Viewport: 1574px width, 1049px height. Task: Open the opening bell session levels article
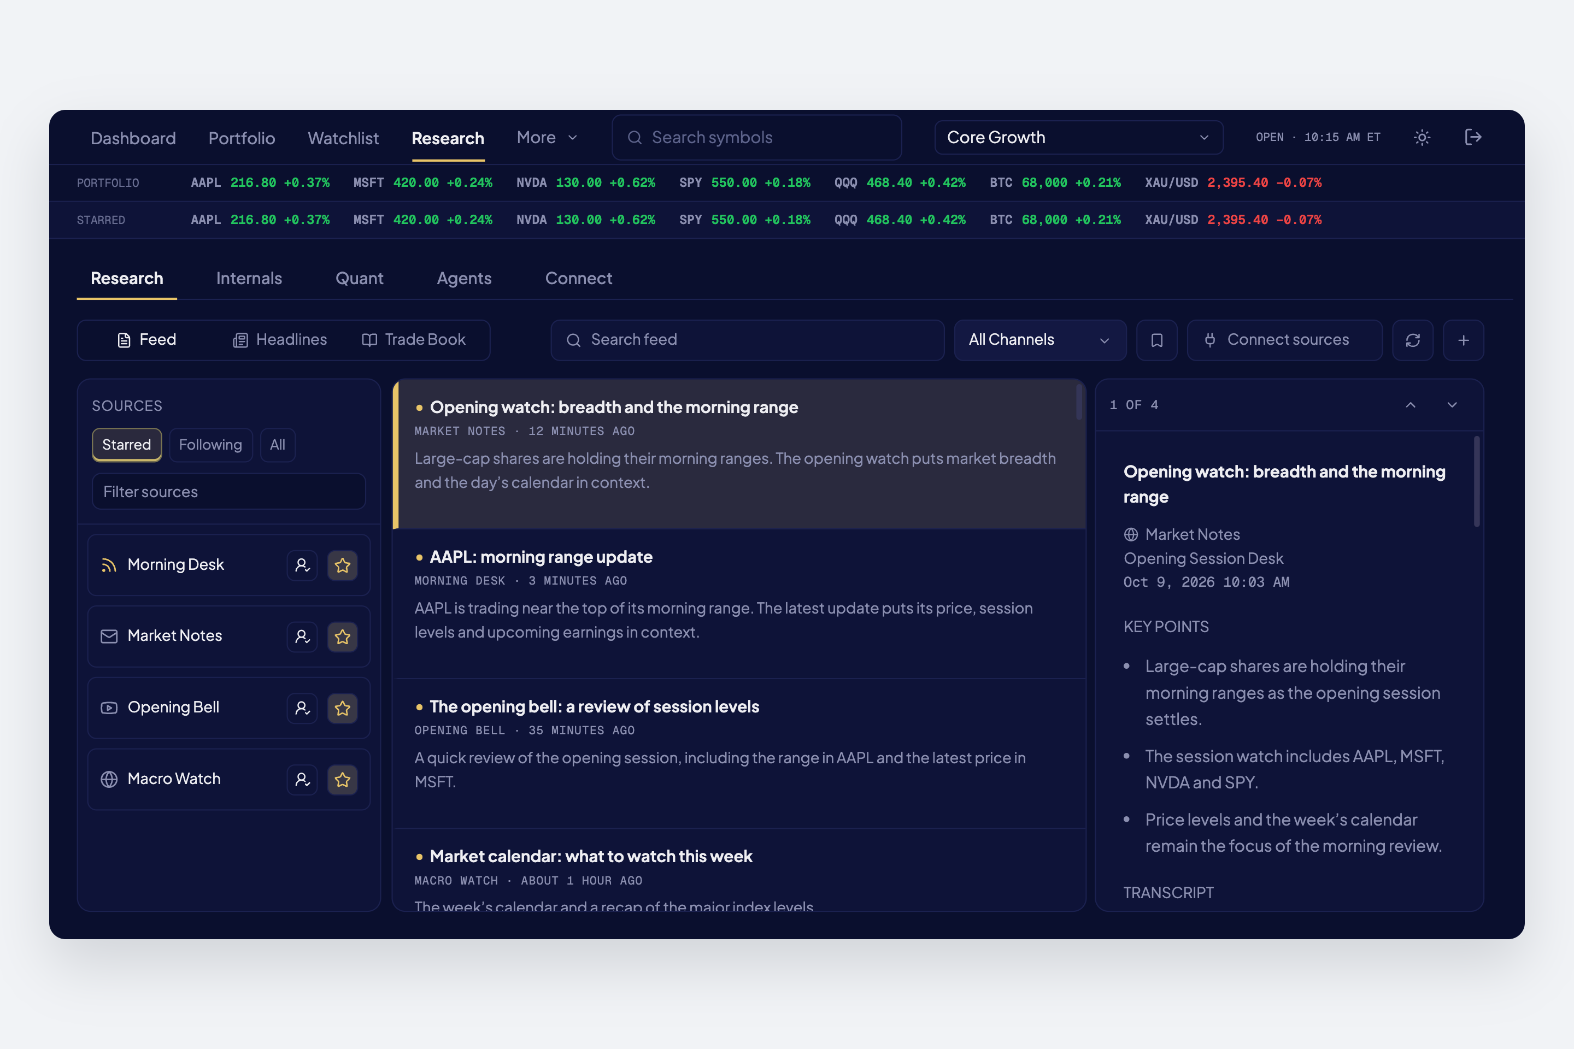(739, 754)
